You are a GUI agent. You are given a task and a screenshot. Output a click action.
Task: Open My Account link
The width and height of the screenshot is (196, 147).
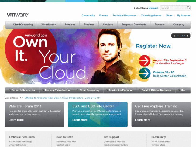[x=184, y=15]
